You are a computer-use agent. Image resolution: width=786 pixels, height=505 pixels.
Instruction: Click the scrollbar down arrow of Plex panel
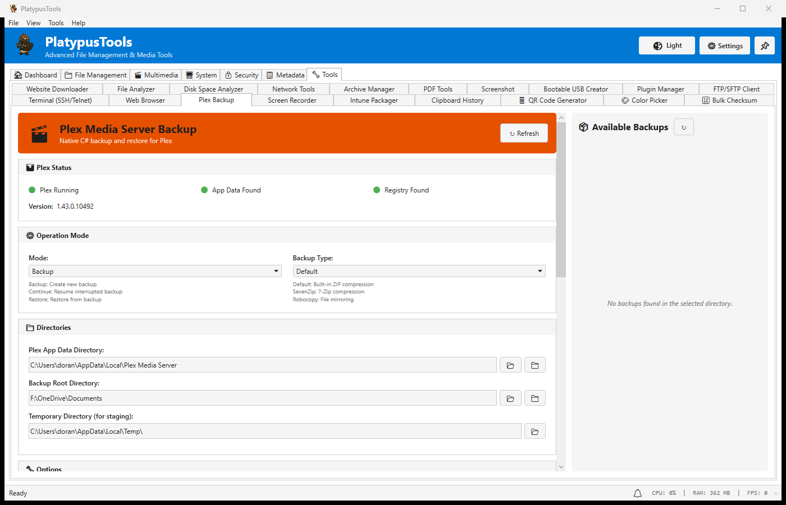click(561, 467)
